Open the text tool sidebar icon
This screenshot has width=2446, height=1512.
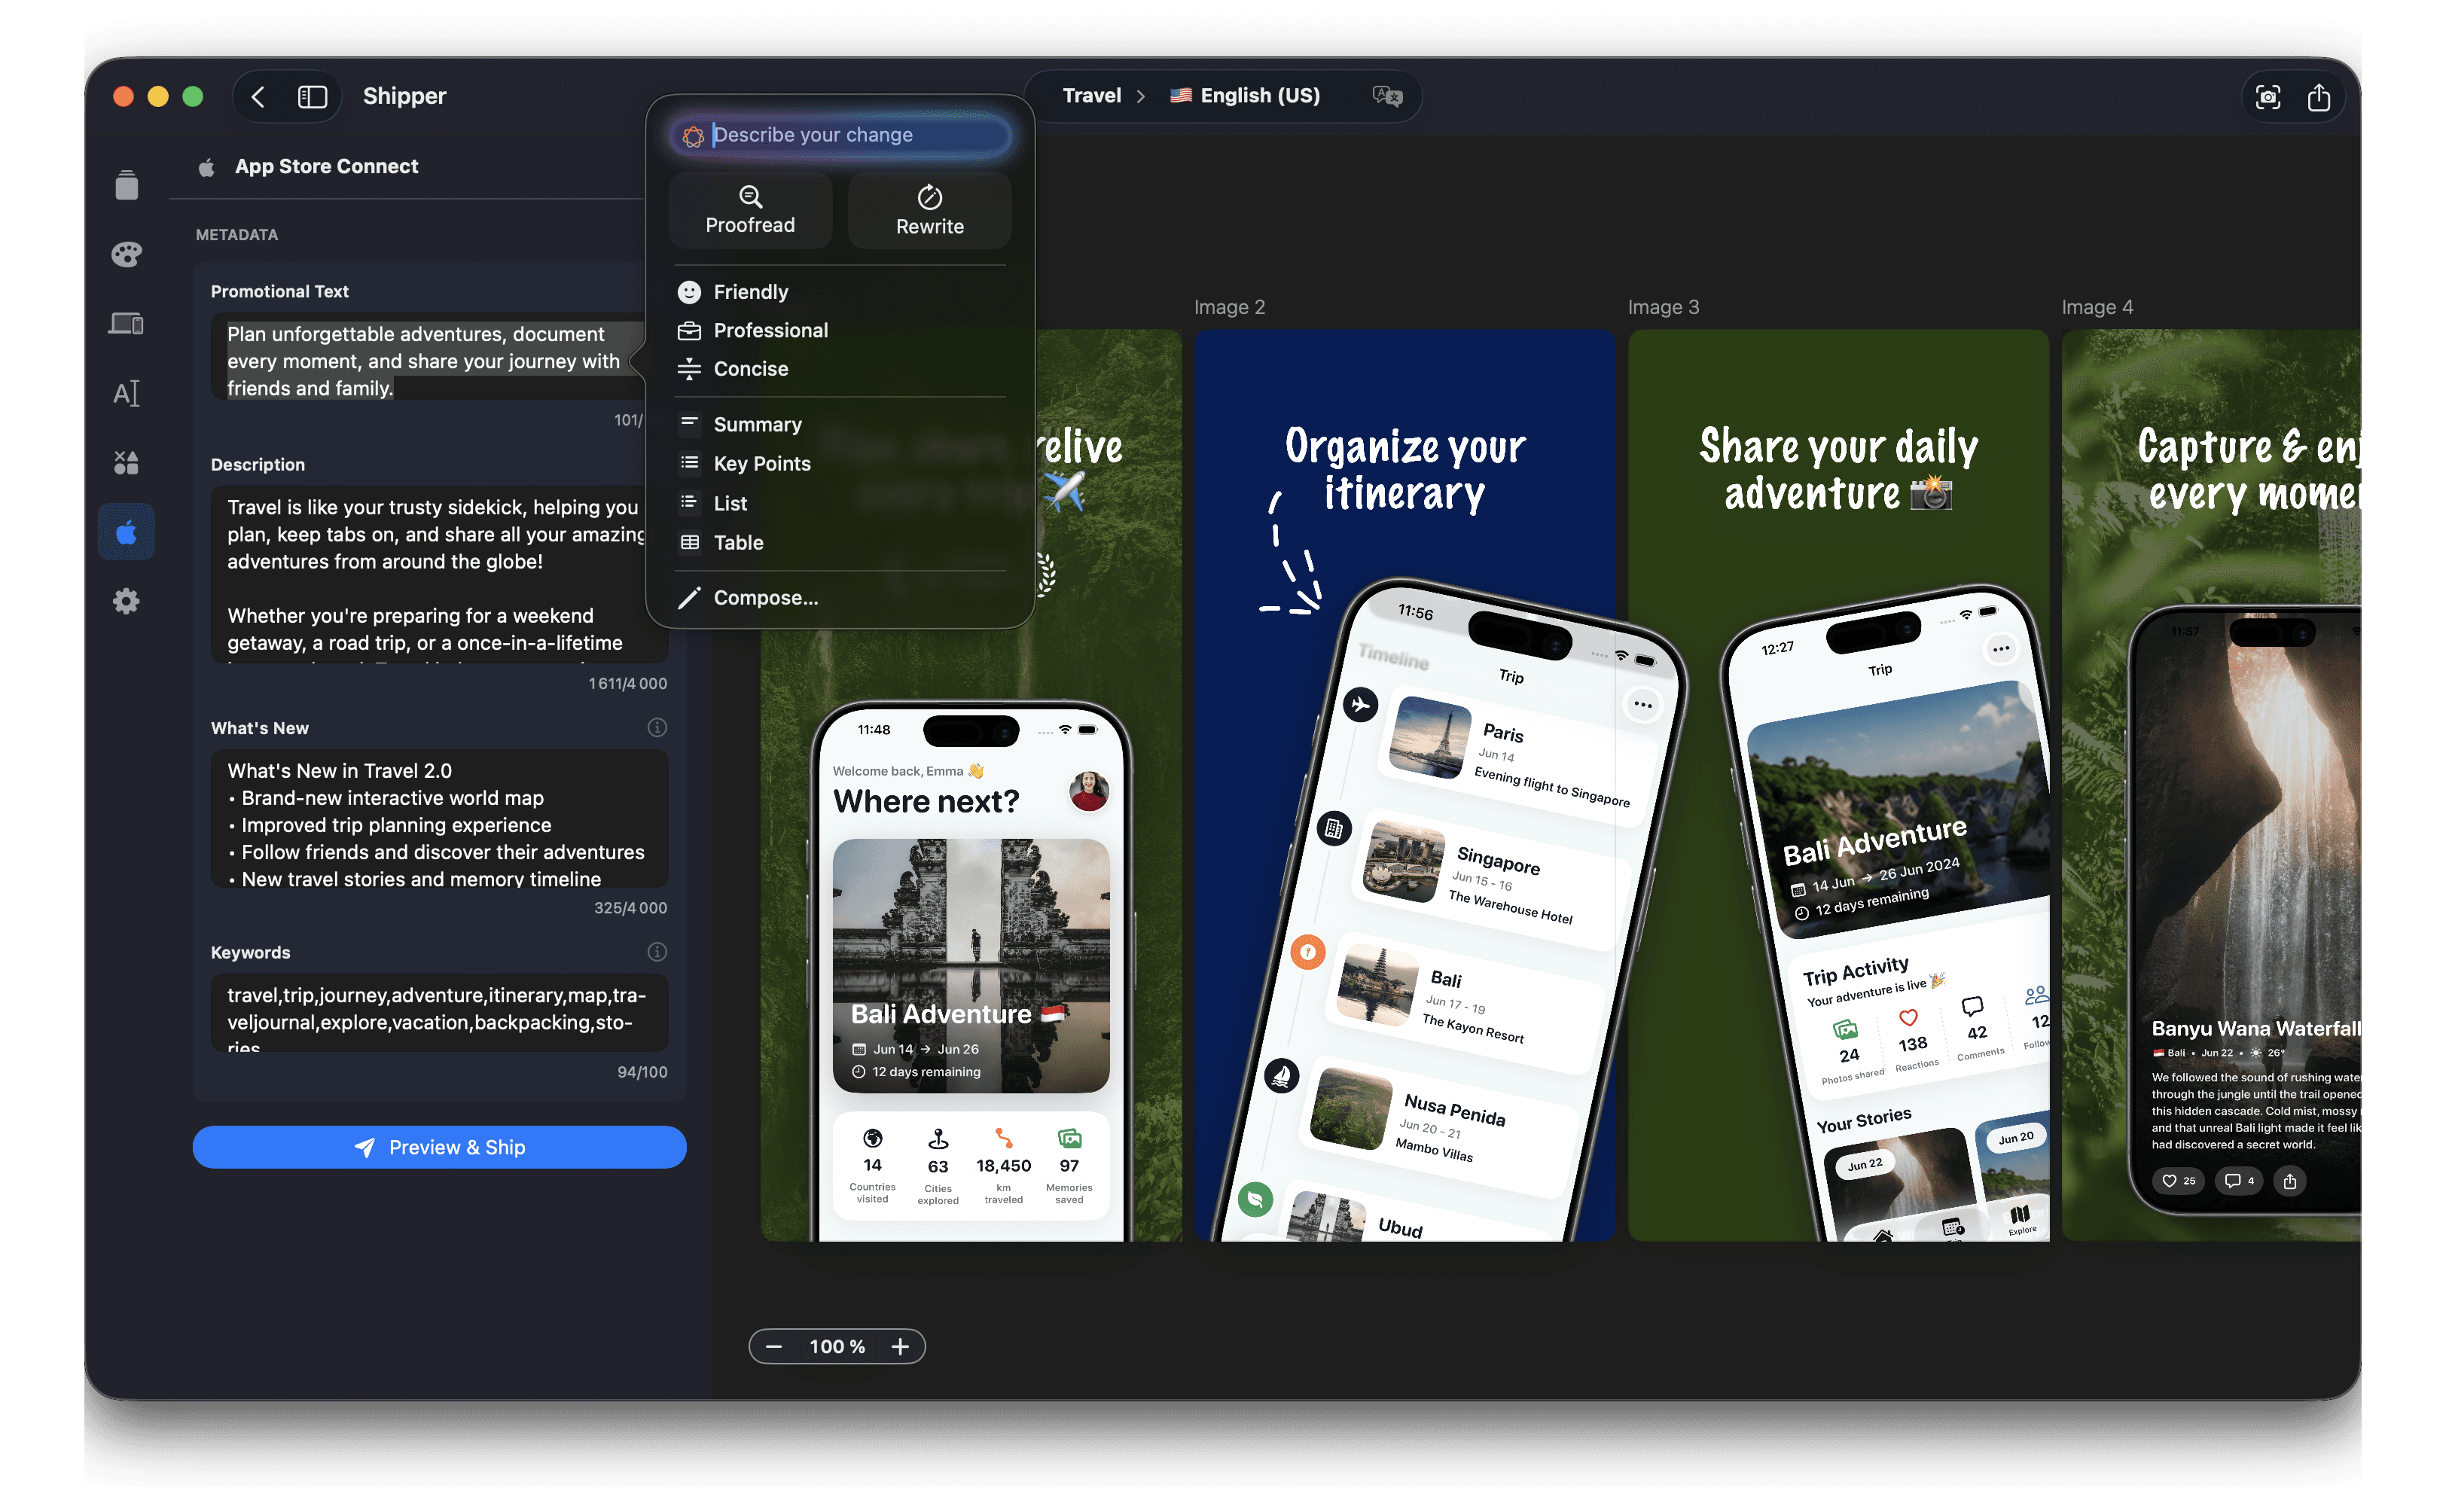(126, 393)
